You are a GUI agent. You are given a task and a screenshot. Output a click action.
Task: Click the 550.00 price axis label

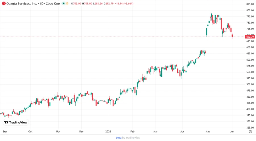250,72
